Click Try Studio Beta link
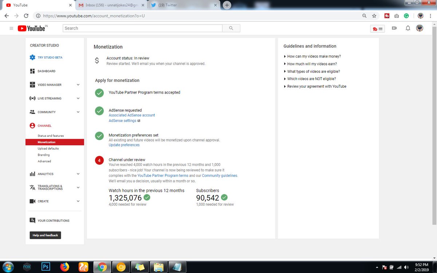 click(x=50, y=58)
